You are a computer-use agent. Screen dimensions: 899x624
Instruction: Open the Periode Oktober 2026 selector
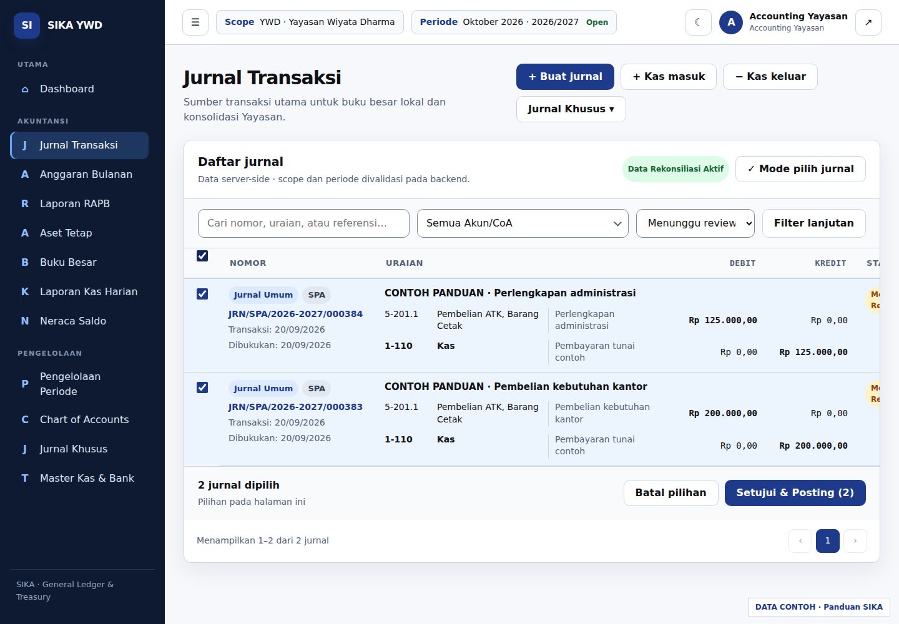tap(514, 22)
